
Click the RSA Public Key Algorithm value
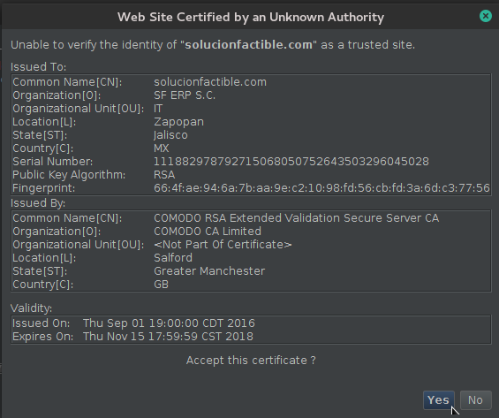(164, 175)
